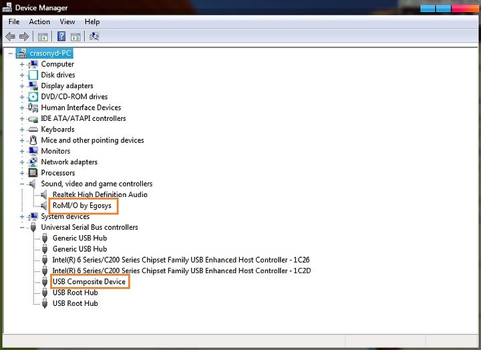Click Scan for hardware changes toolbar icon
This screenshot has width=481, height=350.
94,37
